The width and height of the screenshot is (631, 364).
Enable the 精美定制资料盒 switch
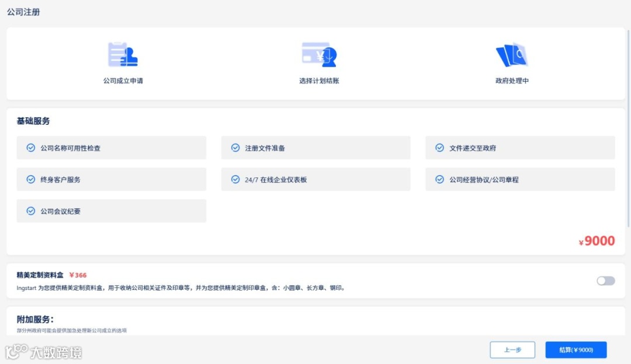(x=605, y=281)
